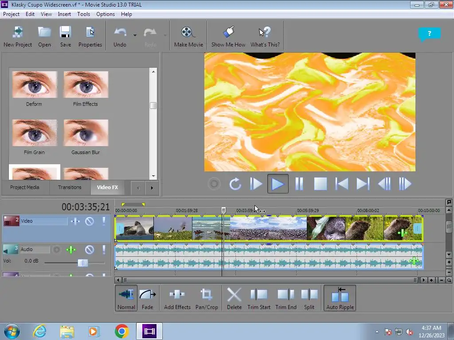454x340 pixels.
Task: Open Internet Explorer from the taskbar
Action: point(39,331)
